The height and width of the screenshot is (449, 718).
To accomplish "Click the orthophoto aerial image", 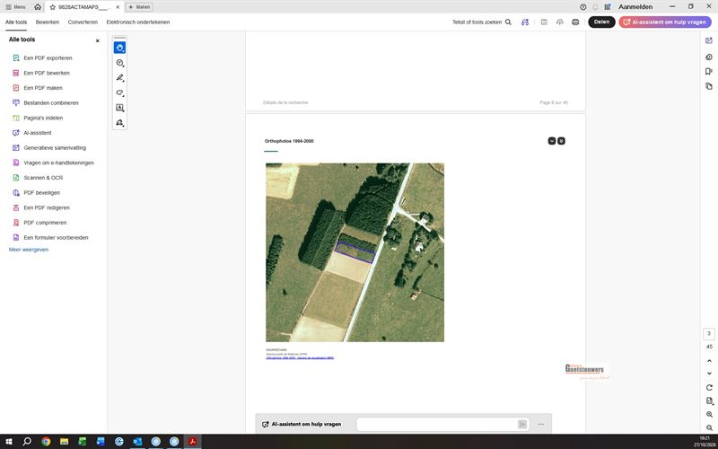I will coord(355,252).
